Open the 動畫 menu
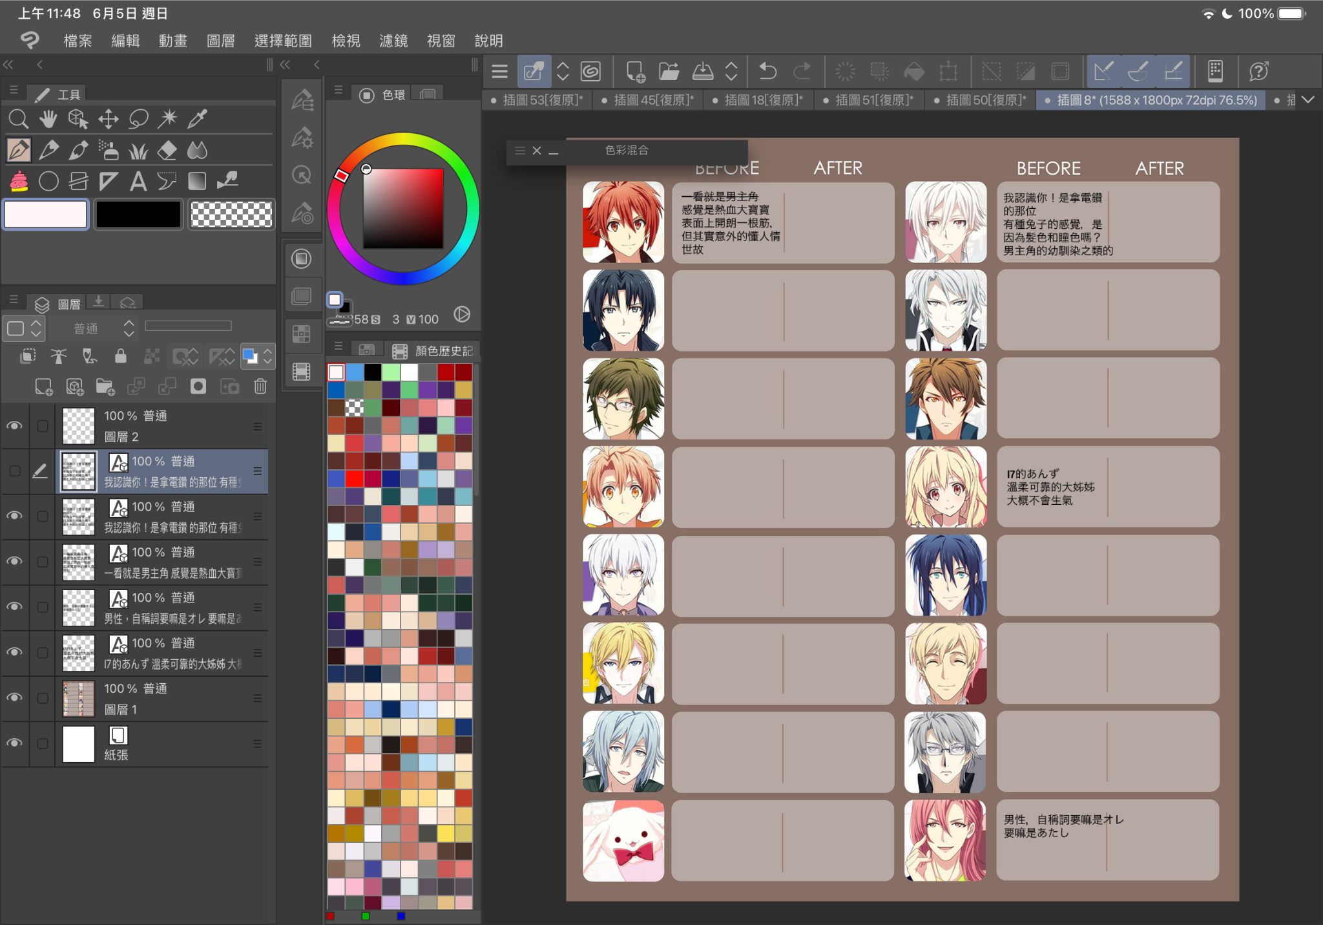 pos(172,41)
